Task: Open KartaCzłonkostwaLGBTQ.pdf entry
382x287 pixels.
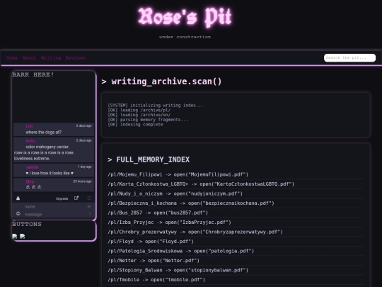Action: click(201, 184)
